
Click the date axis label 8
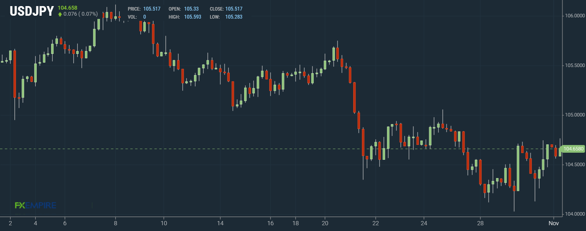point(115,223)
